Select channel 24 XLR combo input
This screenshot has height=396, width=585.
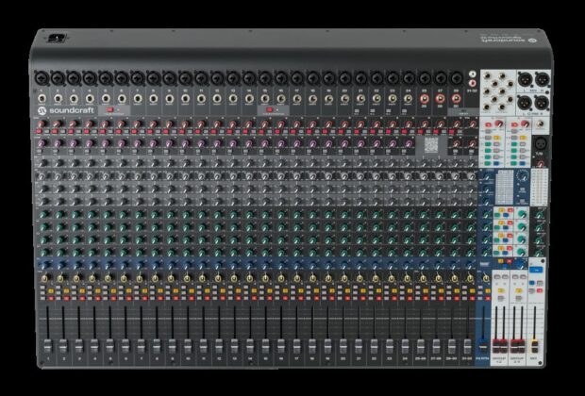coord(409,78)
